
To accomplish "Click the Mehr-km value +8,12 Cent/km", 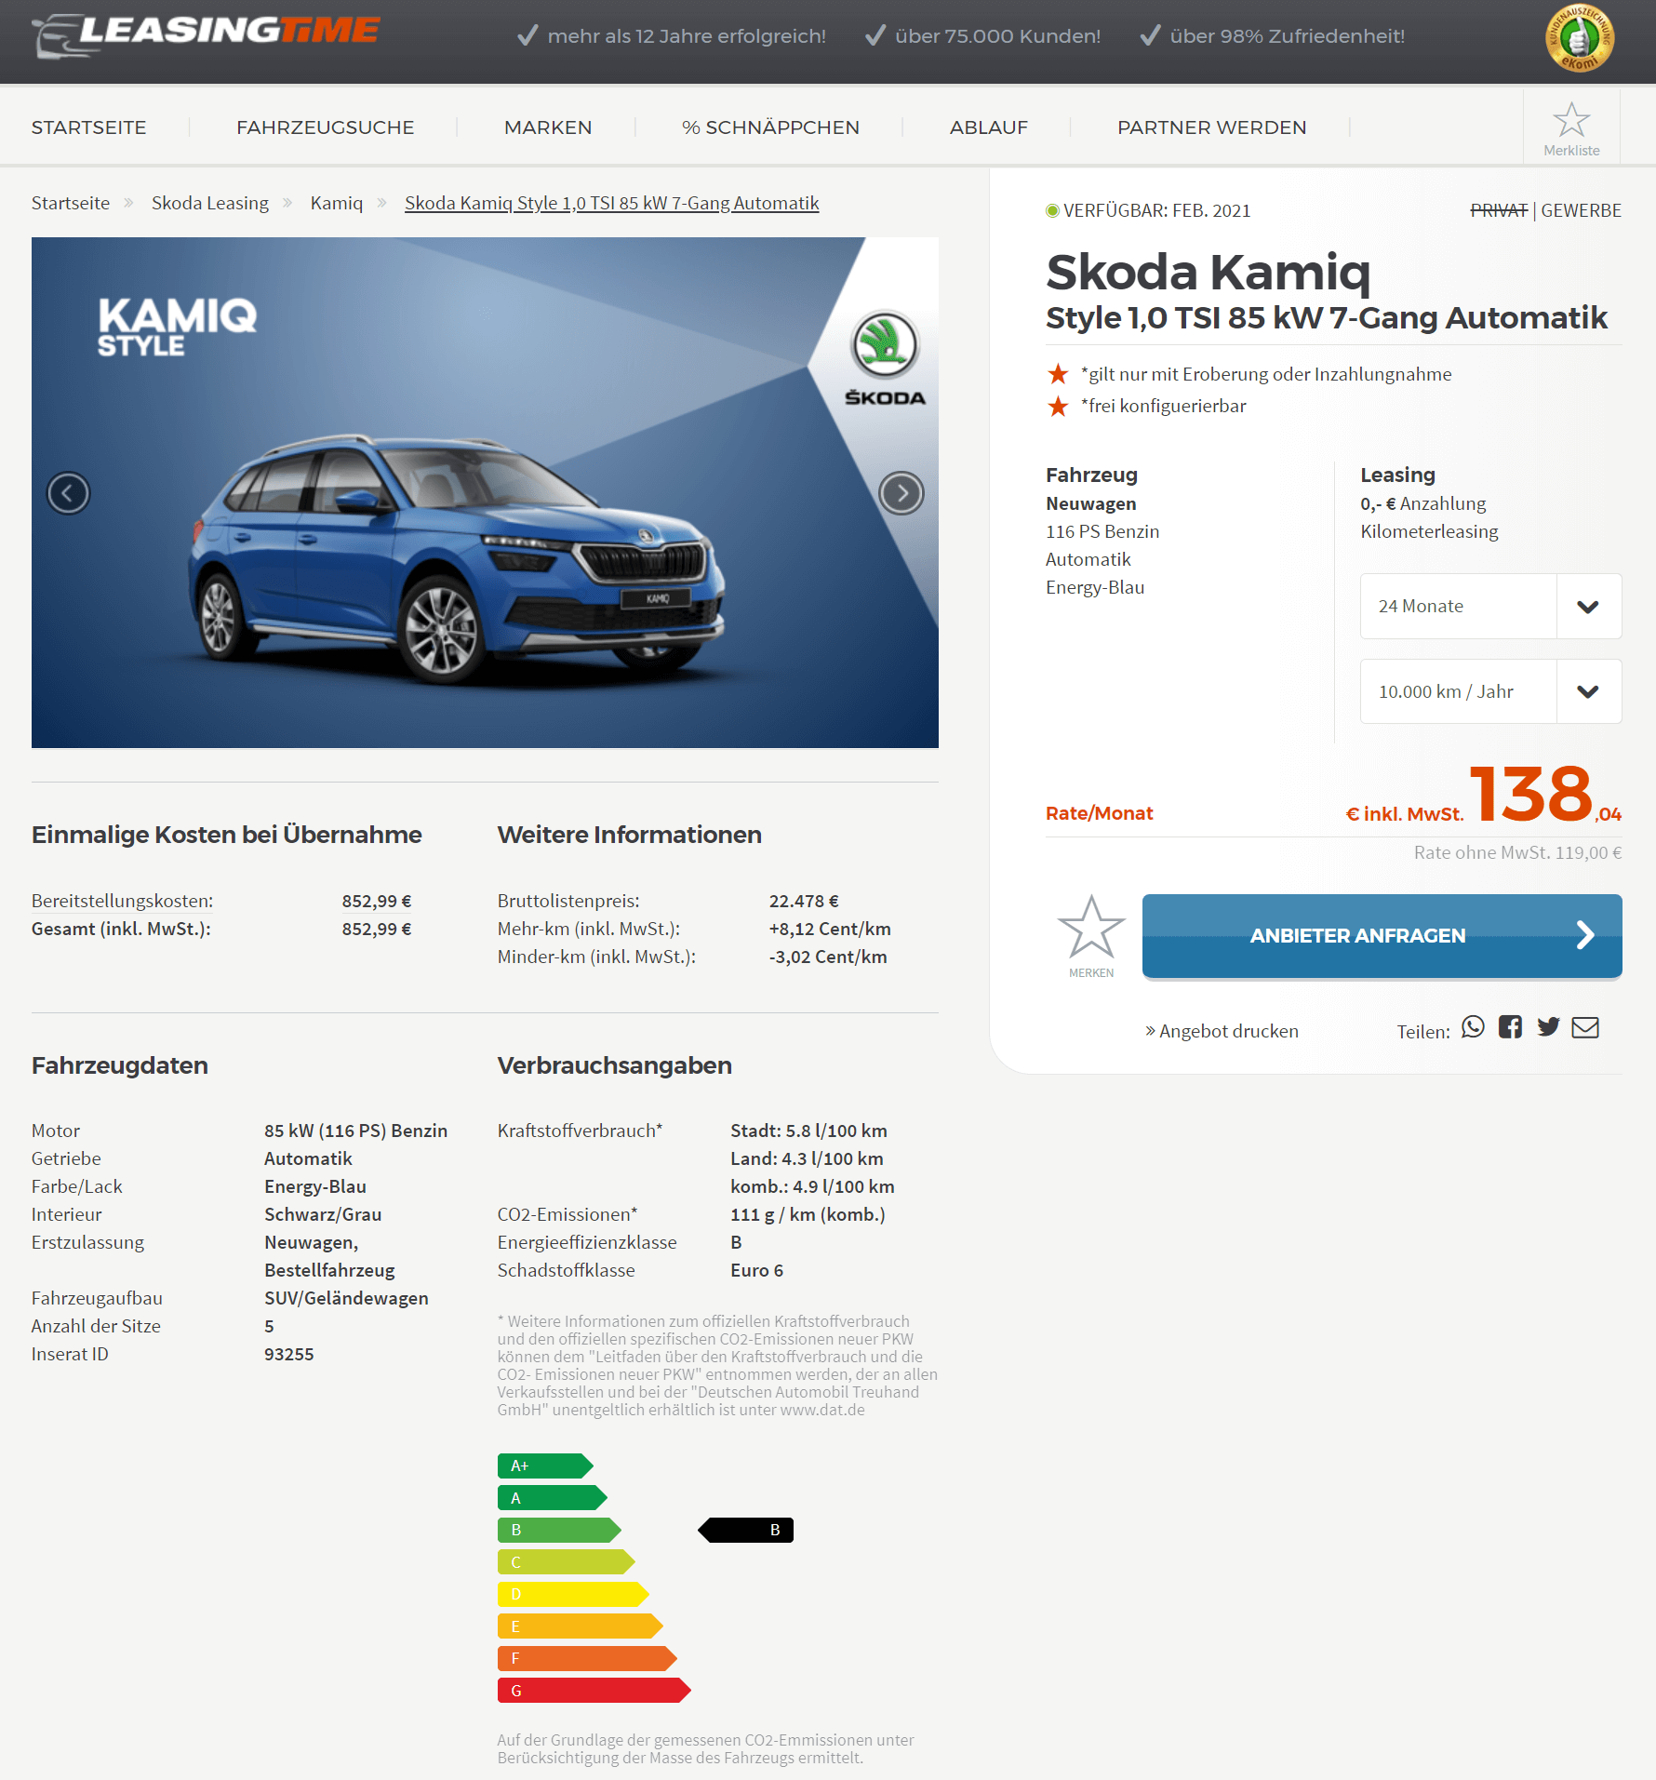I will click(830, 929).
